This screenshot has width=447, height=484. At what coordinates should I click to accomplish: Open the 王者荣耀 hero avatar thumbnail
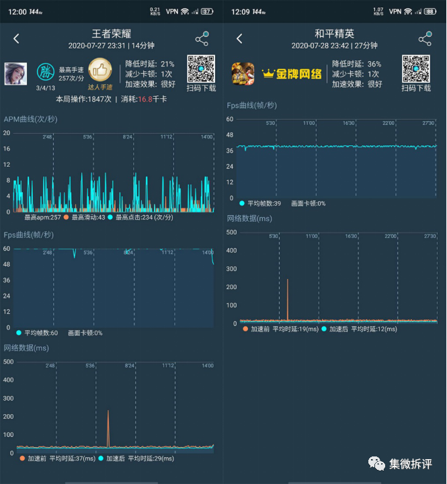pos(15,73)
